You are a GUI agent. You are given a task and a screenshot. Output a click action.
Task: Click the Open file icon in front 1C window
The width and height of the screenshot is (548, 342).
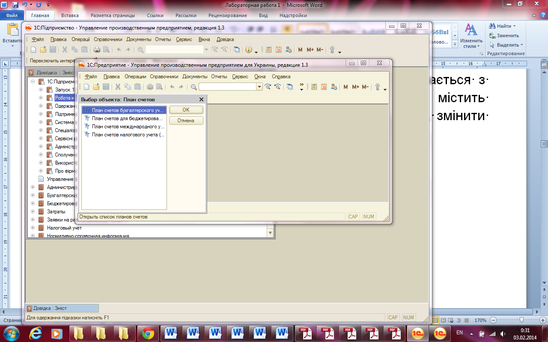coord(96,87)
